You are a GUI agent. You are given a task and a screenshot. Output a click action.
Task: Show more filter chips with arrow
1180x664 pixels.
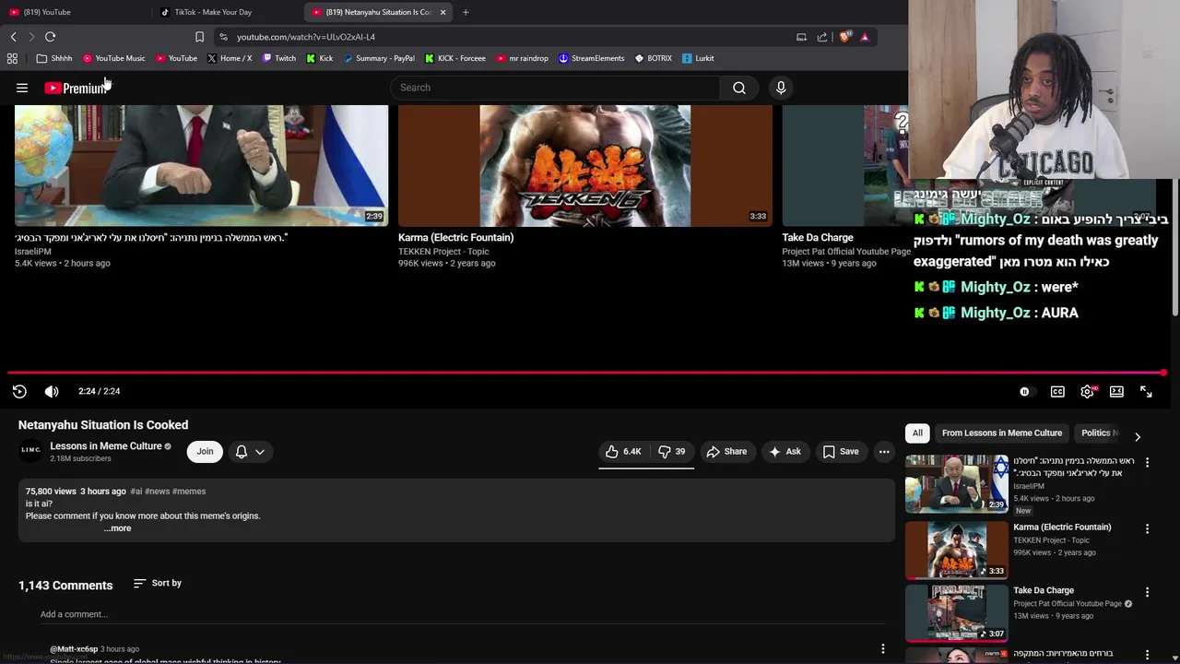(x=1137, y=436)
